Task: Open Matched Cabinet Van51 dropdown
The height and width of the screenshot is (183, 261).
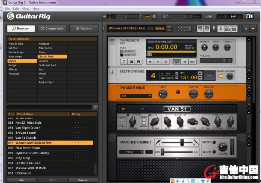Action: click(131, 152)
